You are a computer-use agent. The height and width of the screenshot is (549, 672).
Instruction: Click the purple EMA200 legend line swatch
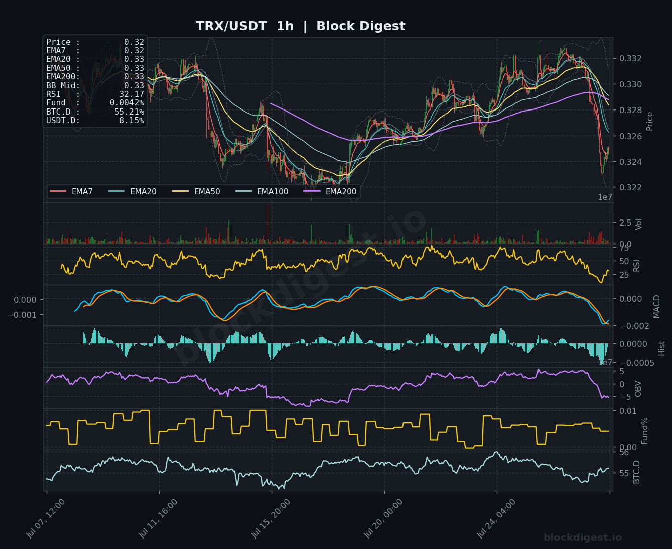coord(312,191)
